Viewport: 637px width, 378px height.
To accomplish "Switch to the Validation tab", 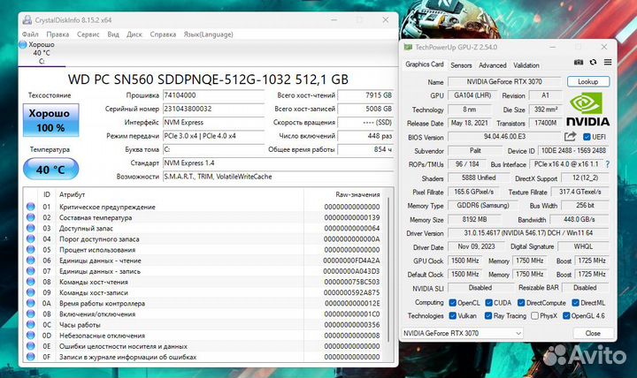I will coord(526,65).
